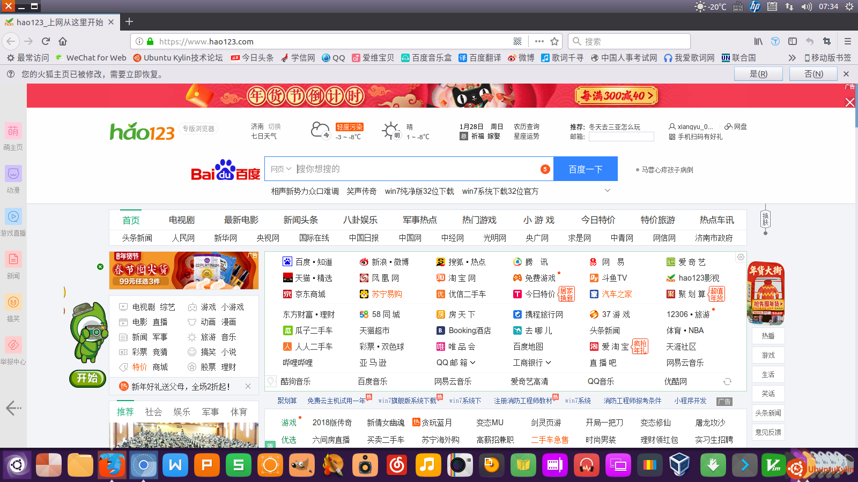Click the Firefox 搜索 search field

(629, 41)
